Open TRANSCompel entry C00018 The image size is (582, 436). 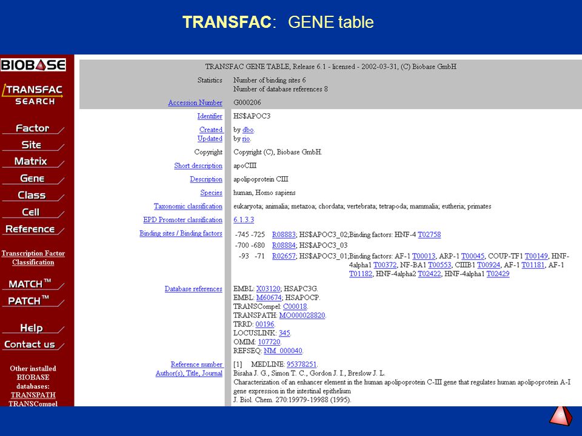coord(295,306)
